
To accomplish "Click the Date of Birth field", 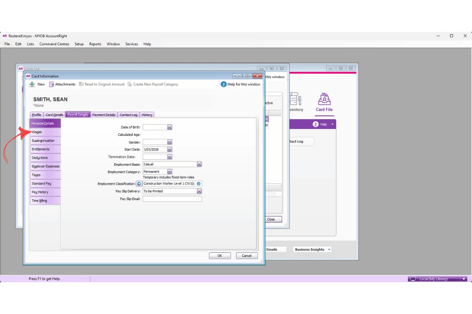I will [x=155, y=127].
